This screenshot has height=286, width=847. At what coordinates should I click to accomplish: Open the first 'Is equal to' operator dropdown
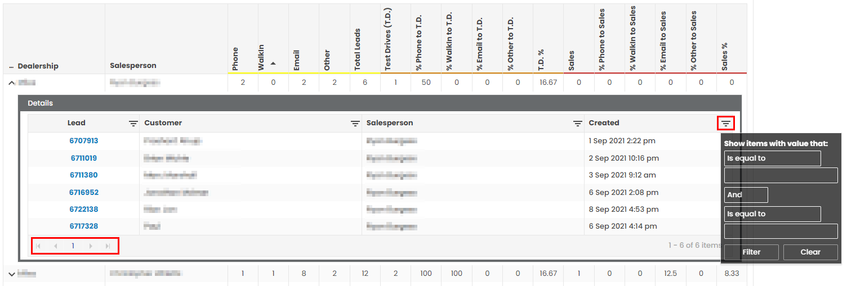pyautogui.click(x=772, y=158)
